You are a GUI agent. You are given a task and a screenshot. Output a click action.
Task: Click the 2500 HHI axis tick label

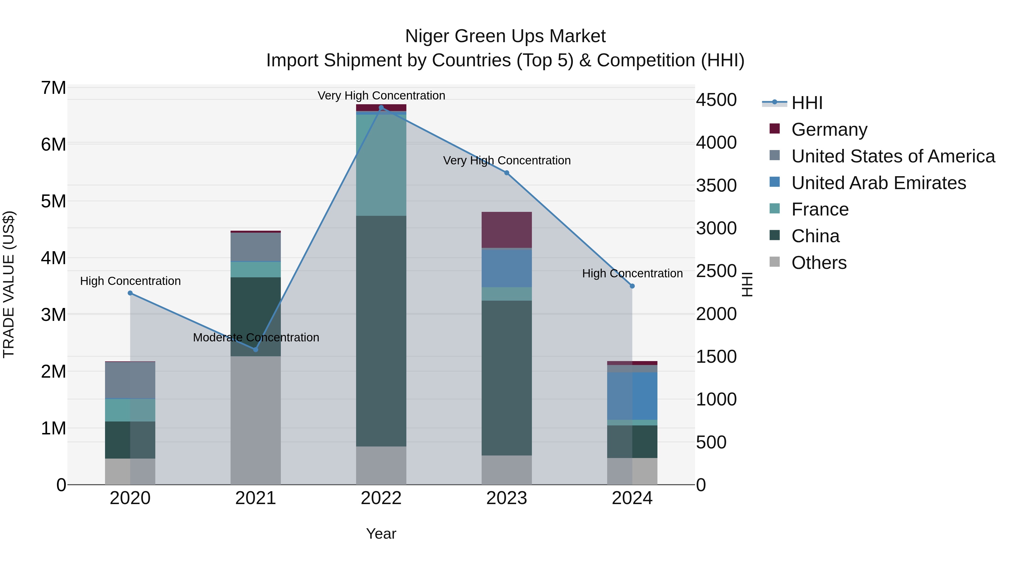[716, 271]
